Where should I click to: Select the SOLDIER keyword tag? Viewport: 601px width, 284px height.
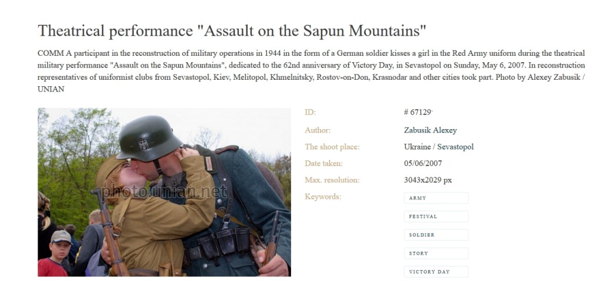pyautogui.click(x=435, y=235)
